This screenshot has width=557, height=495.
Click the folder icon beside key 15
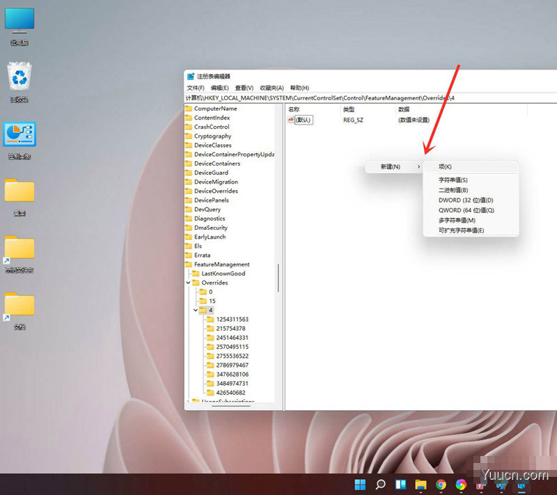(203, 301)
